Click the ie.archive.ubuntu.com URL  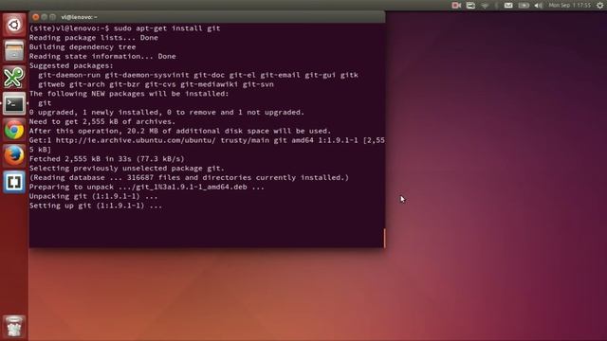click(x=136, y=140)
